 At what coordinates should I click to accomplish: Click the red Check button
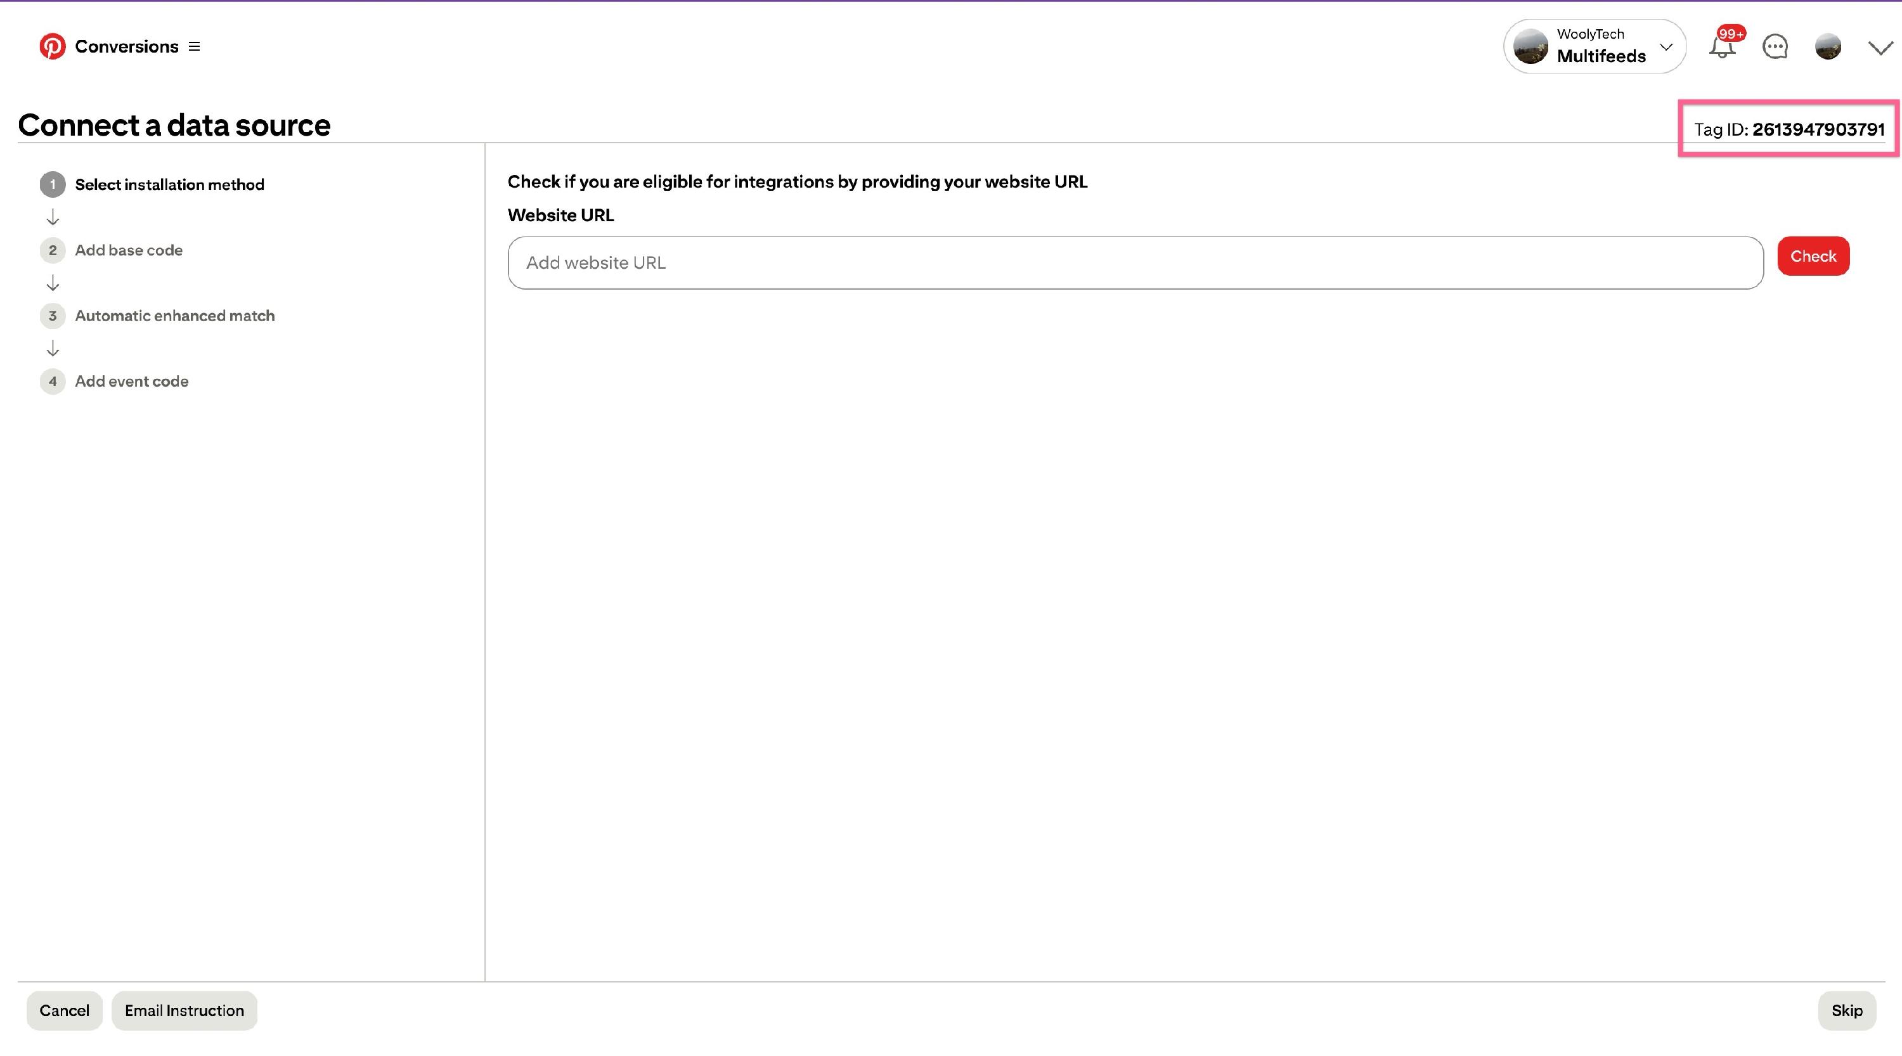pos(1813,256)
